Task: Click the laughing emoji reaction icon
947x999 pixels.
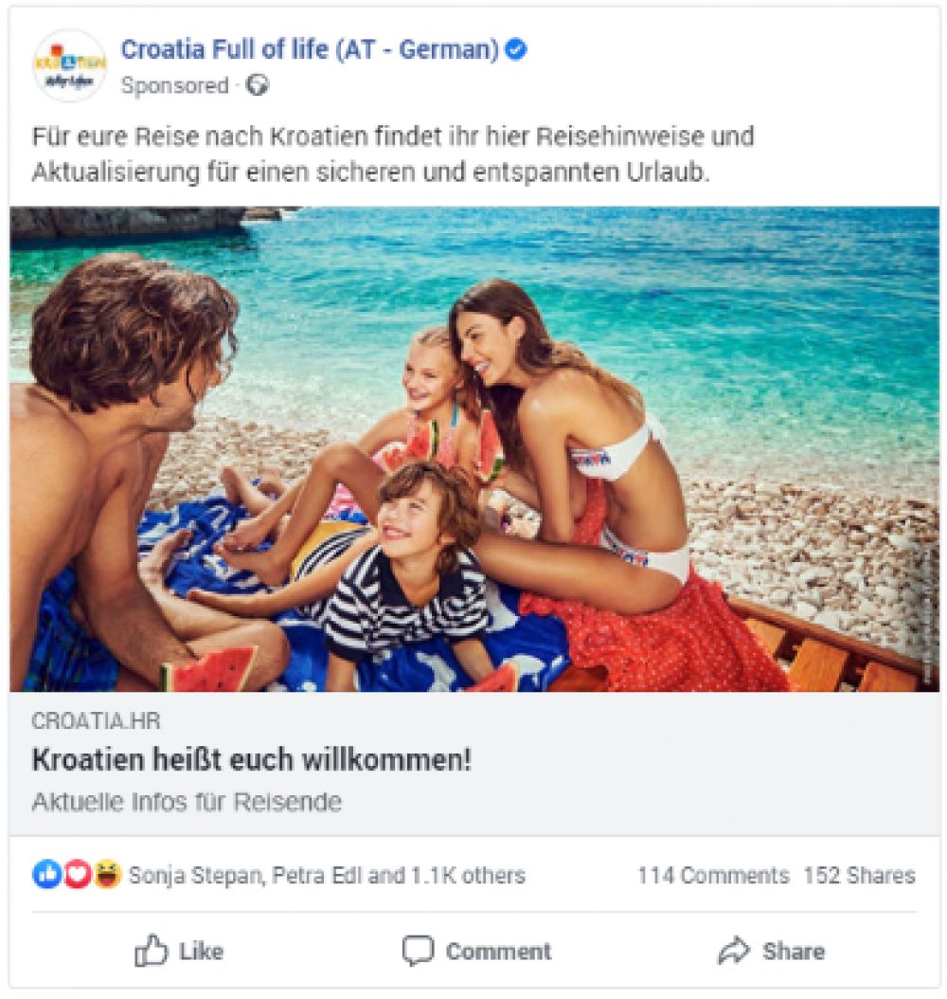Action: [108, 874]
